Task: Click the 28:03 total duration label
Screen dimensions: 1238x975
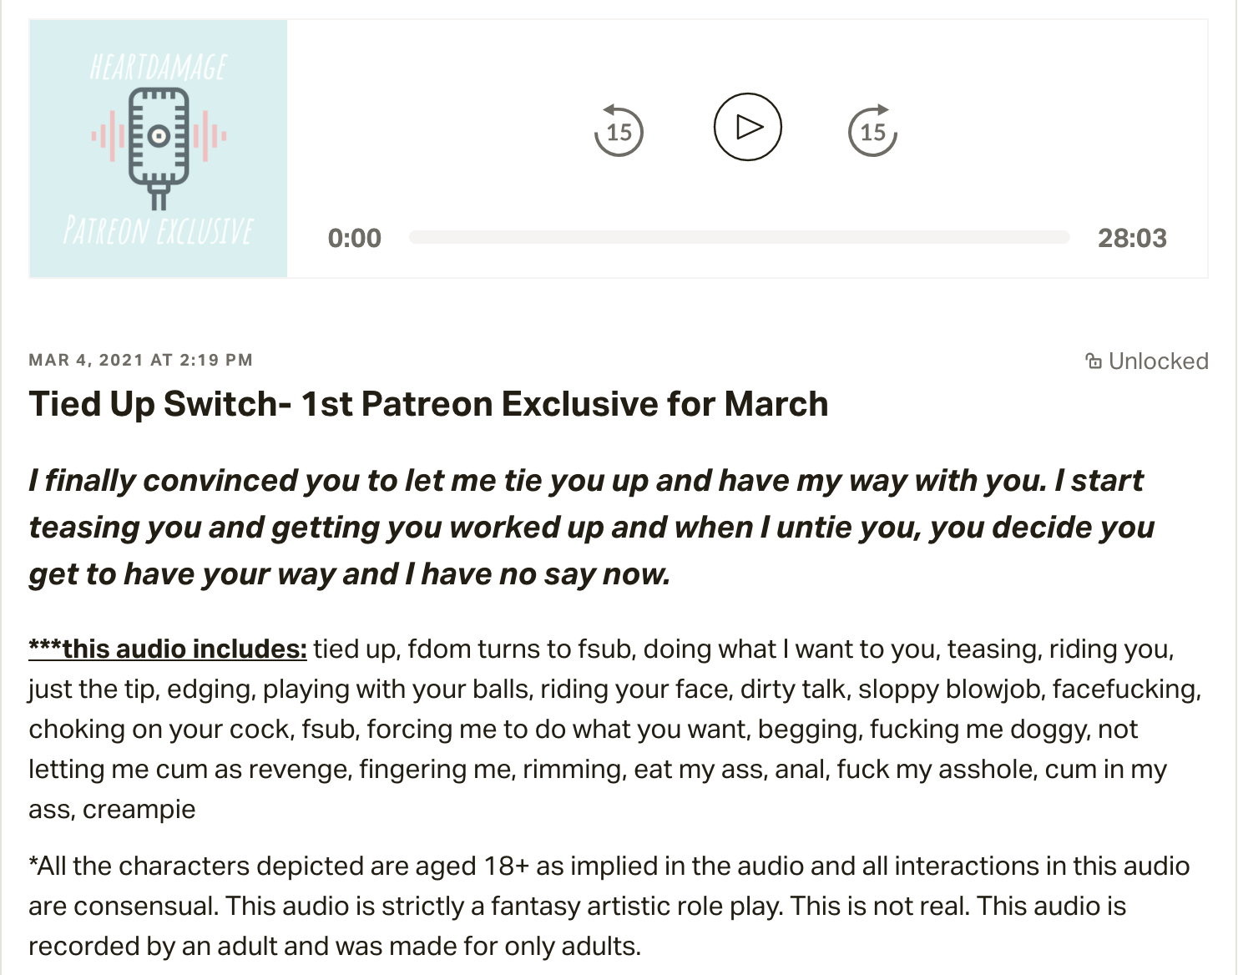Action: coord(1131,238)
